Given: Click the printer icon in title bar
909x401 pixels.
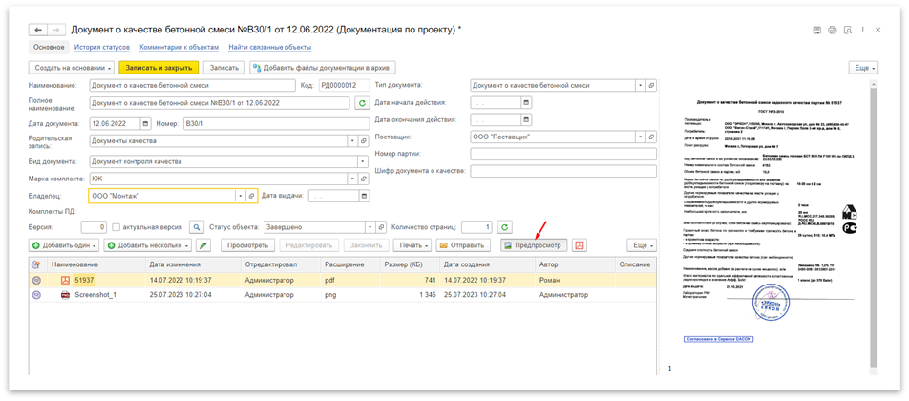Looking at the screenshot, I should coord(832,31).
